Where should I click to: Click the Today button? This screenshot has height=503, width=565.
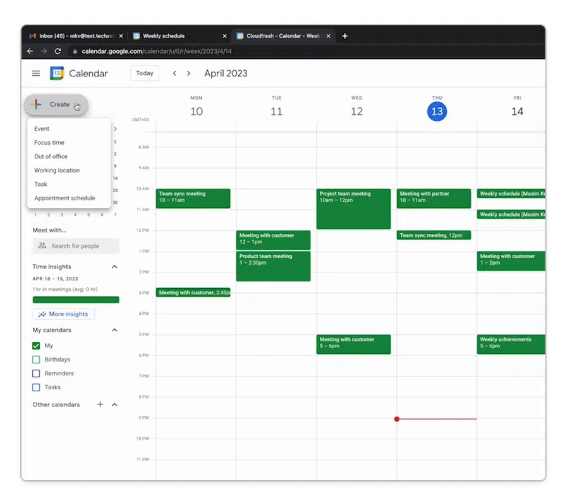(145, 73)
